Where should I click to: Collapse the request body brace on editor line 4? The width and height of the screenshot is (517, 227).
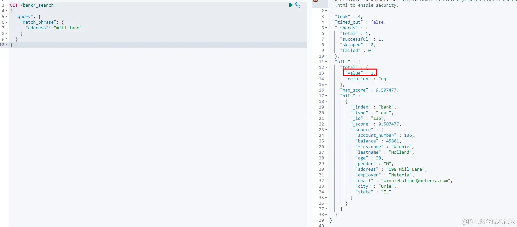[x=7, y=11]
